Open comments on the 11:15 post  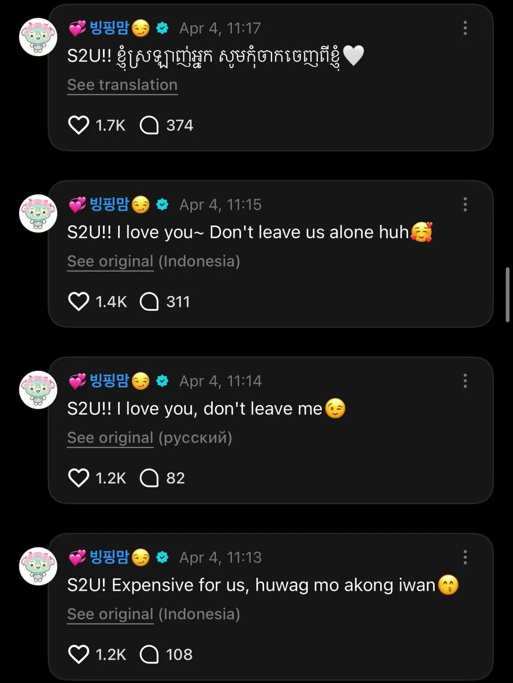149,301
